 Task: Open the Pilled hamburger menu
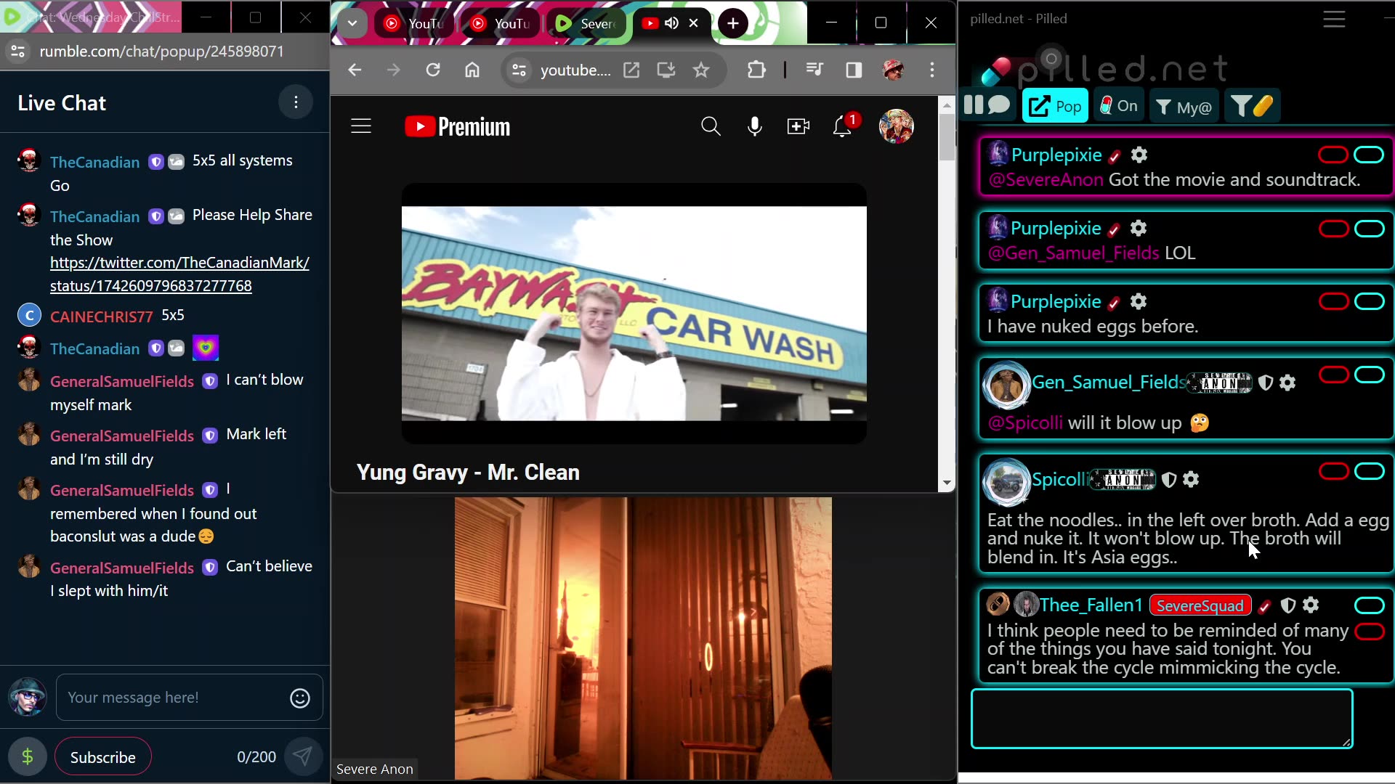coord(1333,19)
